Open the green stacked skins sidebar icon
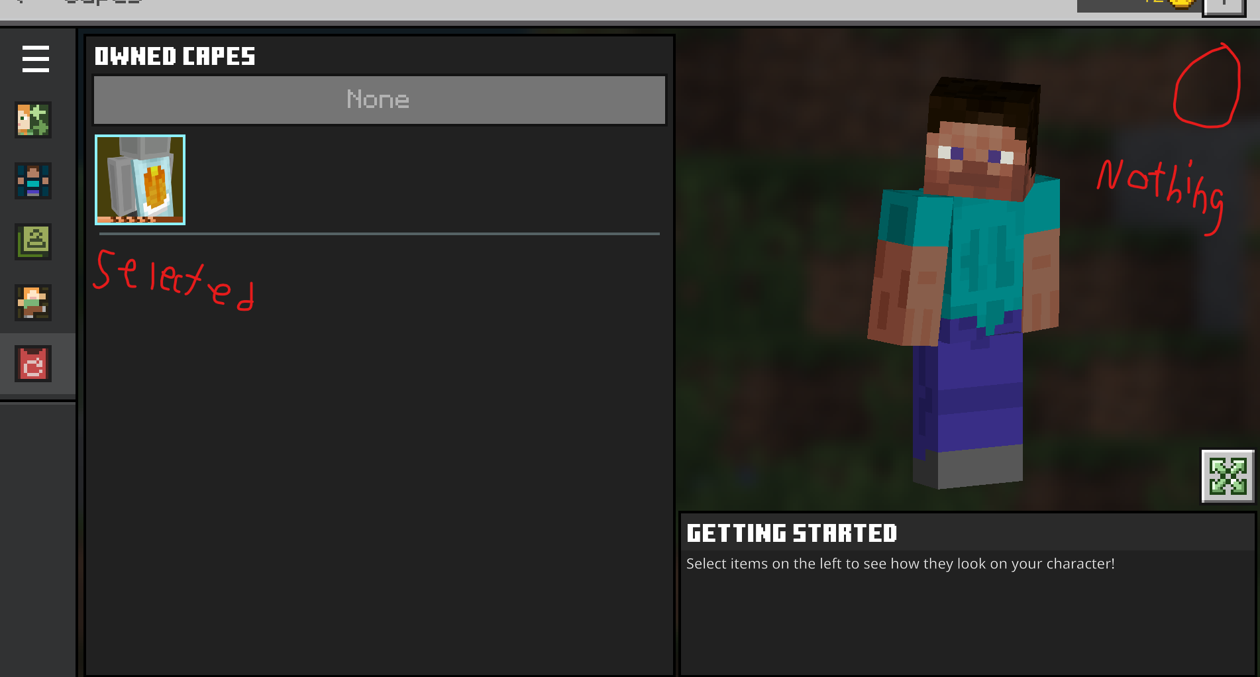Screen dimensions: 1260x677 (33, 242)
